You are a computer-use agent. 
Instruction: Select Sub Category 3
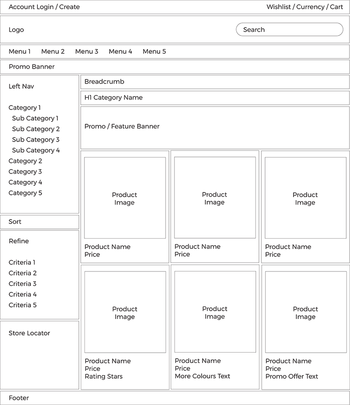coord(35,140)
